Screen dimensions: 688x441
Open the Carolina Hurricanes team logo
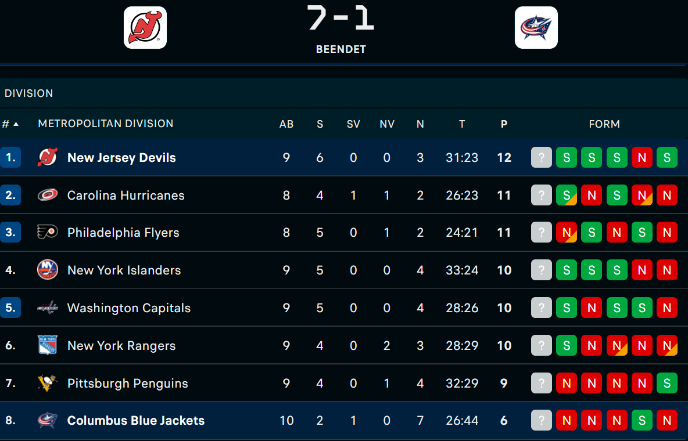coord(48,195)
